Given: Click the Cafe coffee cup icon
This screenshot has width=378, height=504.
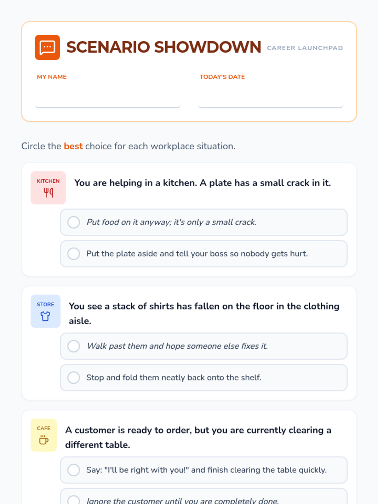Looking at the screenshot, I should pyautogui.click(x=43, y=440).
